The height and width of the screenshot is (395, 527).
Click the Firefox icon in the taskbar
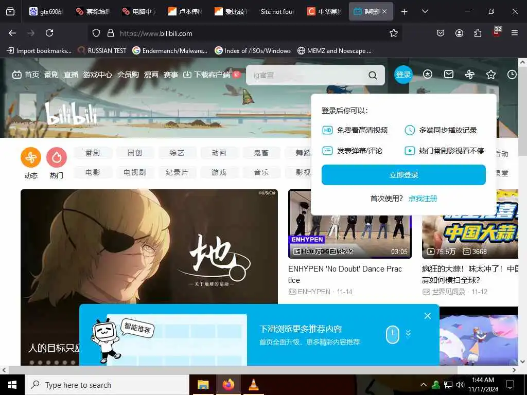tap(228, 385)
